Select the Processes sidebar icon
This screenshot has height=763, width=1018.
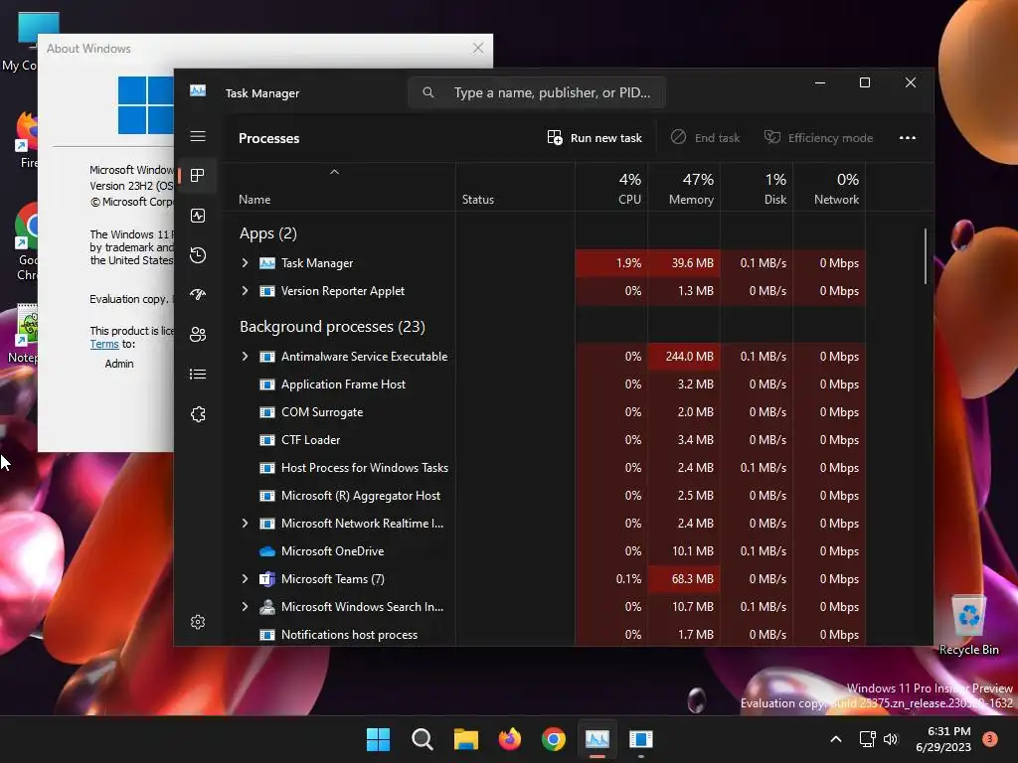coord(198,175)
